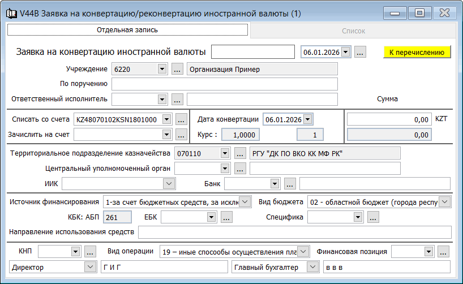Open lookup for Ответственный исполнитель
The width and height of the screenshot is (463, 284).
[x=177, y=100]
